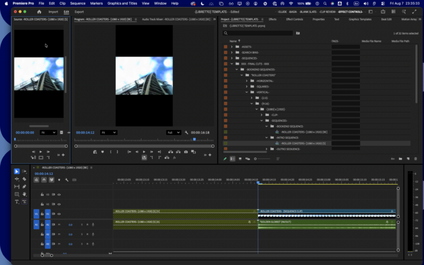The image size is (424, 265).
Task: Select the Type tool
Action: (x=17, y=202)
